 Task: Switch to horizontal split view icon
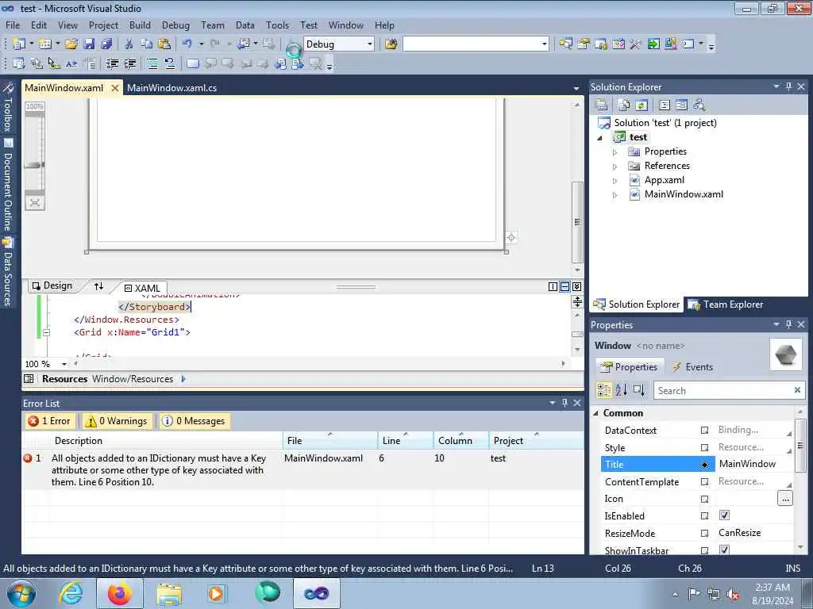tap(564, 286)
